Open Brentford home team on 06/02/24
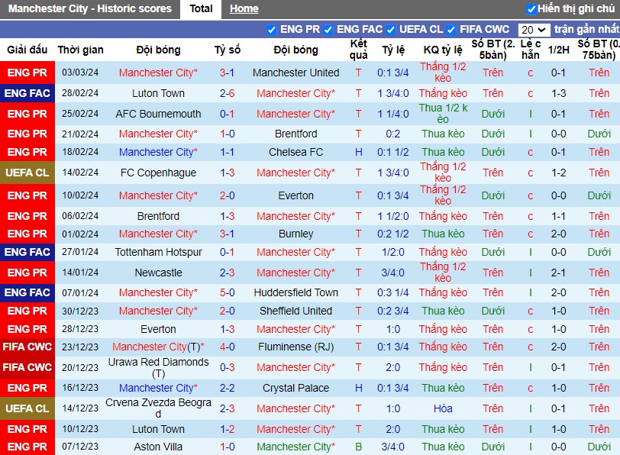Screen dimensions: 620x455 (x=158, y=216)
